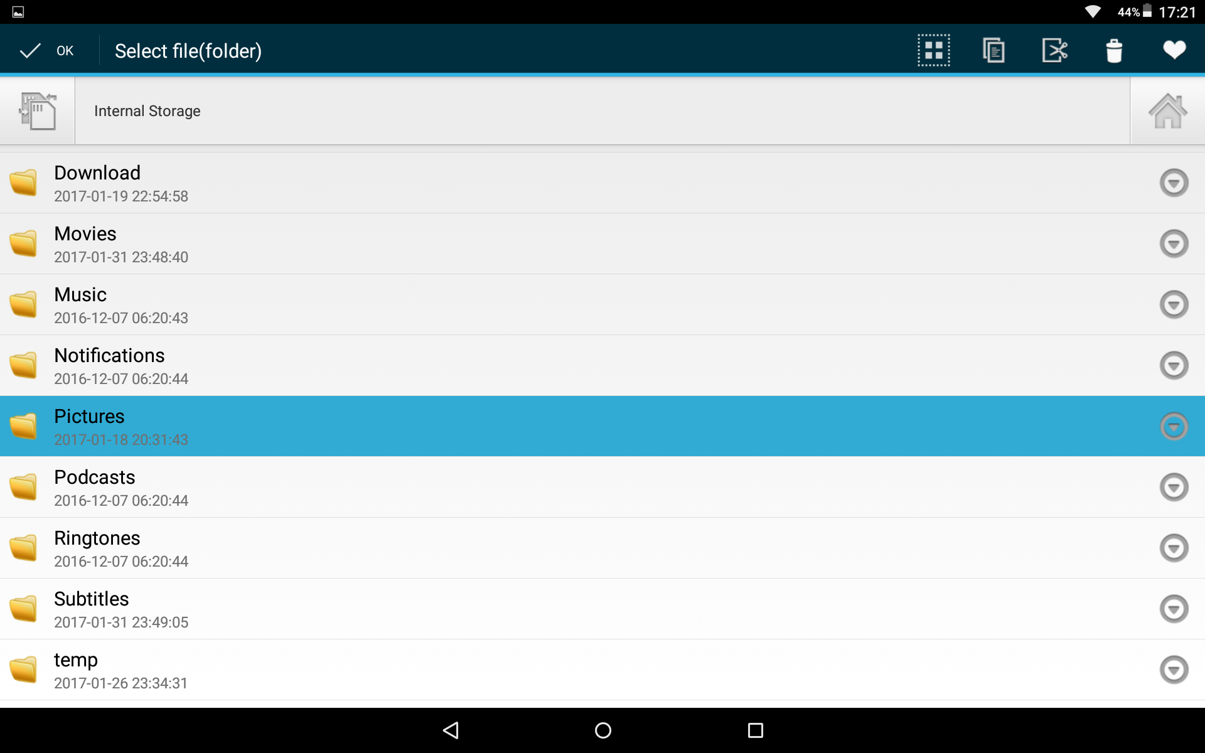Click the trash/delete icon

tap(1114, 50)
